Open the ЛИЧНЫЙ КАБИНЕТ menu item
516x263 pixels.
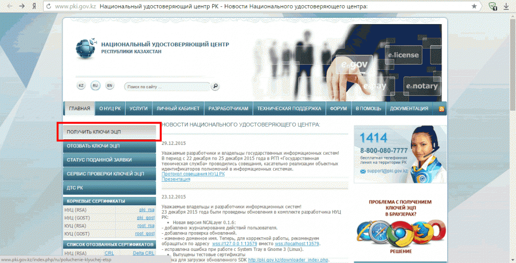click(x=178, y=108)
